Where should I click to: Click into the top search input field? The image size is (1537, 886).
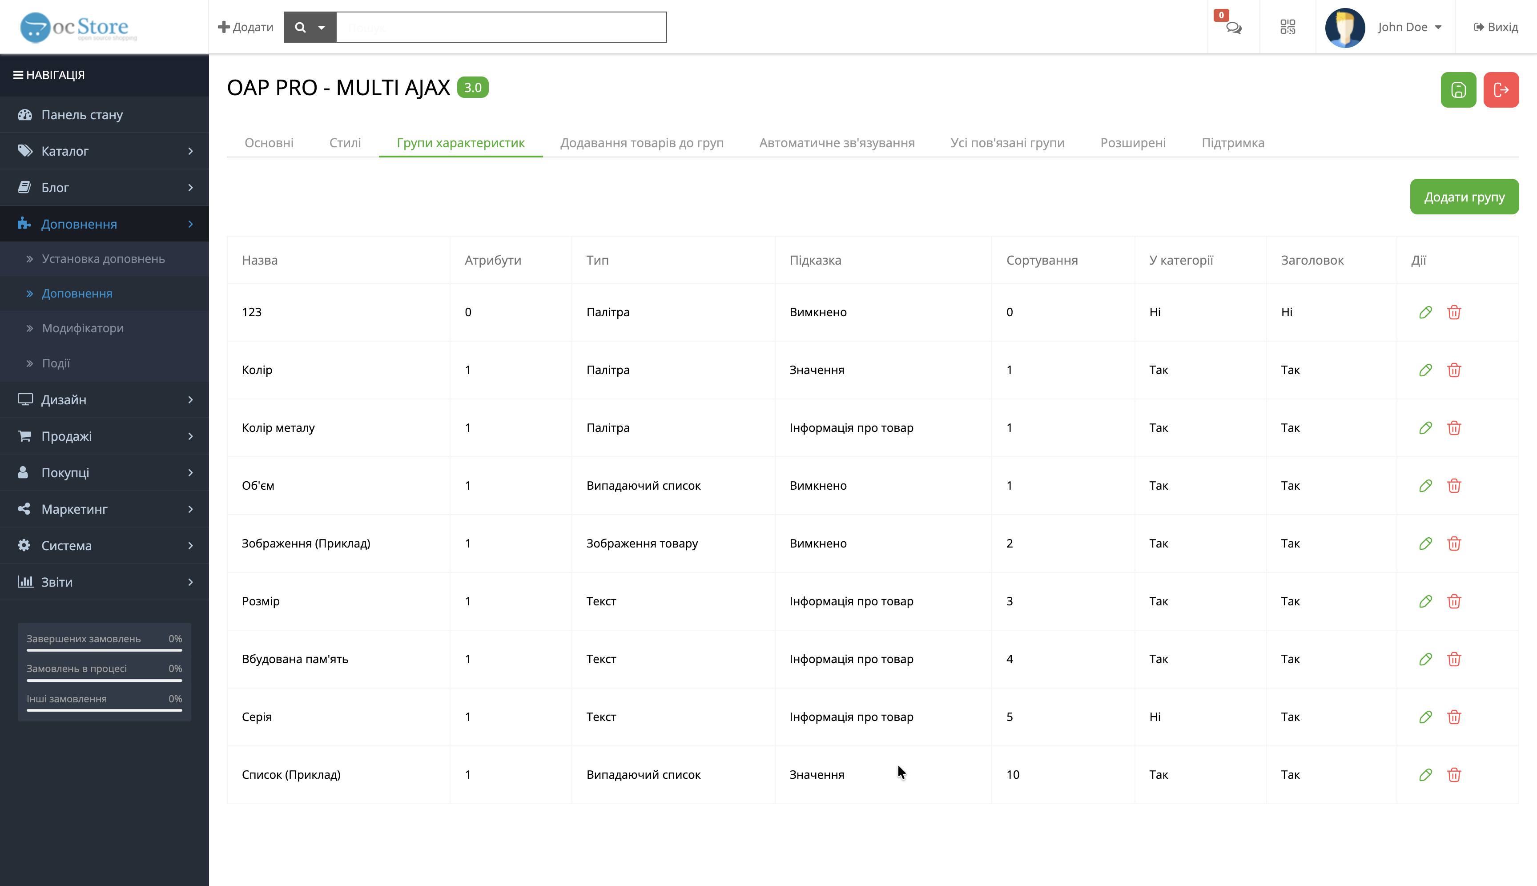tap(500, 28)
